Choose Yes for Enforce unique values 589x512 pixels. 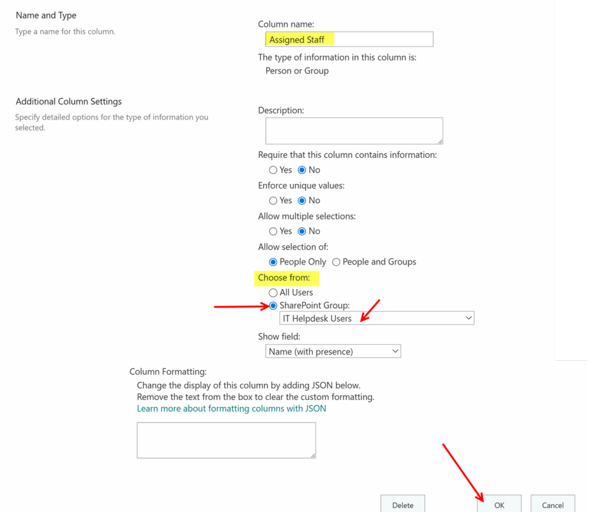[x=273, y=201]
